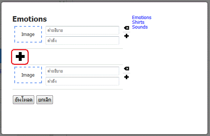Viewport: 210px width, 136px height.
Task: Click Image text in second dashed box
Action: (x=28, y=75)
